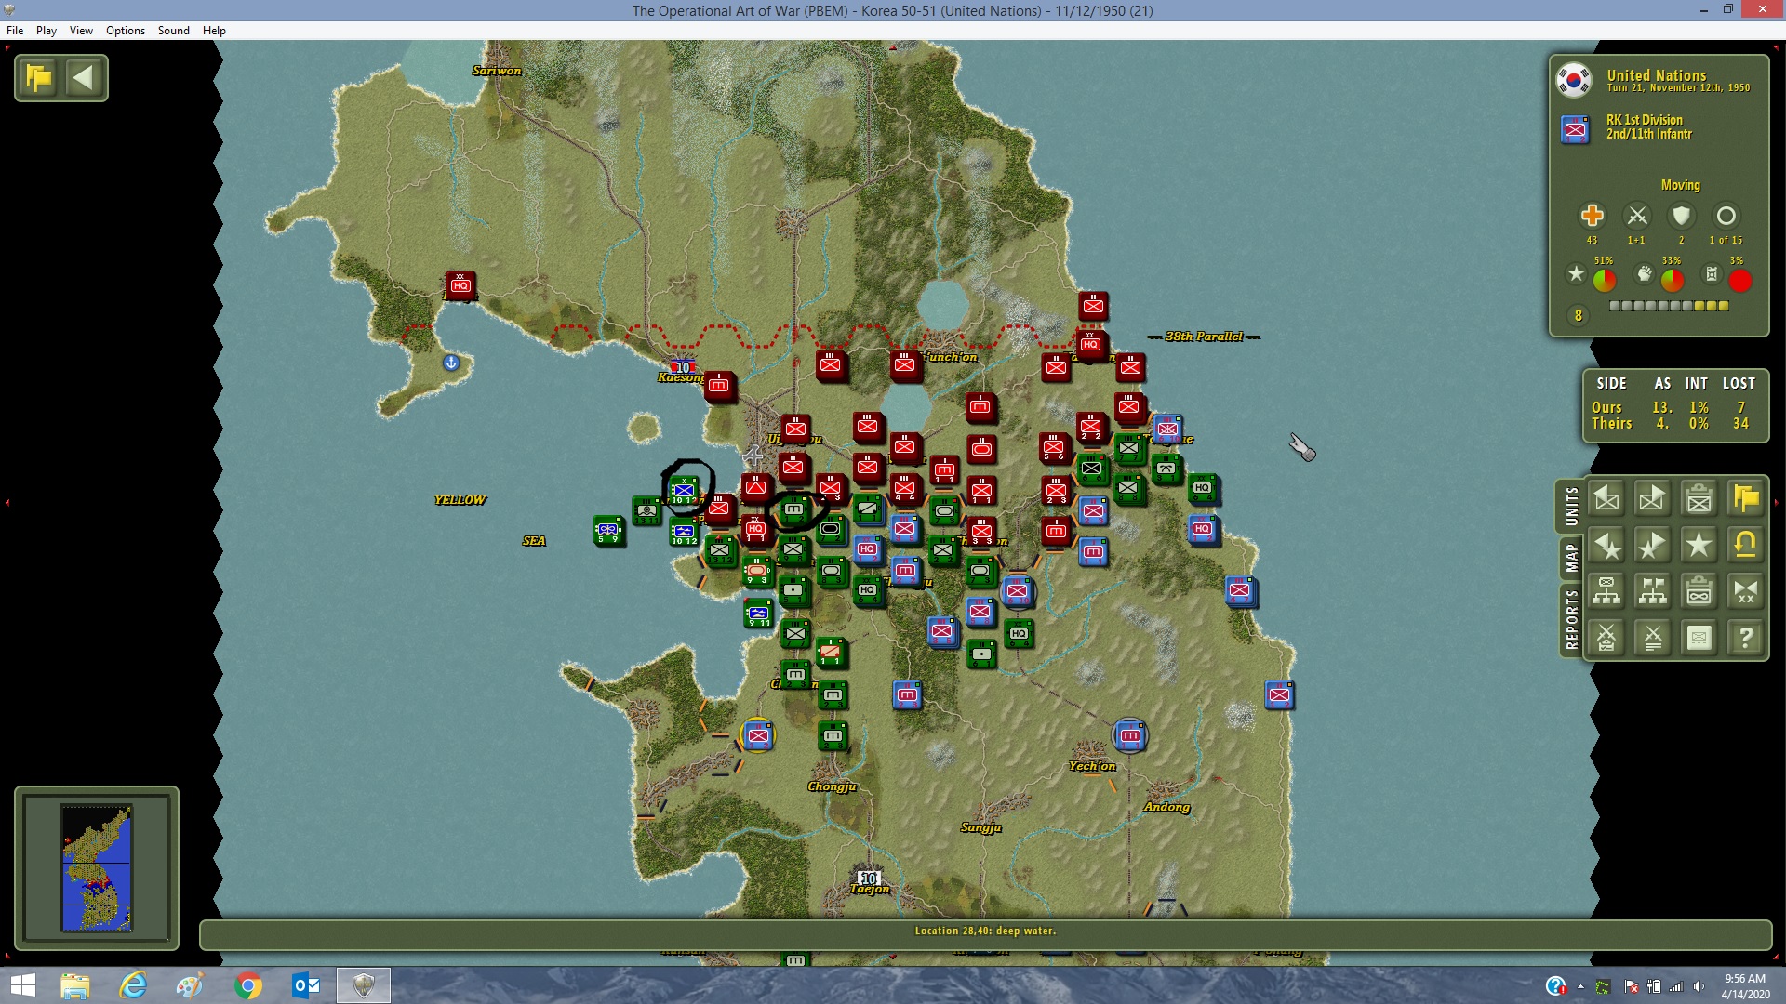Click the light unit card icon in Units panel
Image resolution: width=1786 pixels, height=1004 pixels.
click(x=1699, y=638)
